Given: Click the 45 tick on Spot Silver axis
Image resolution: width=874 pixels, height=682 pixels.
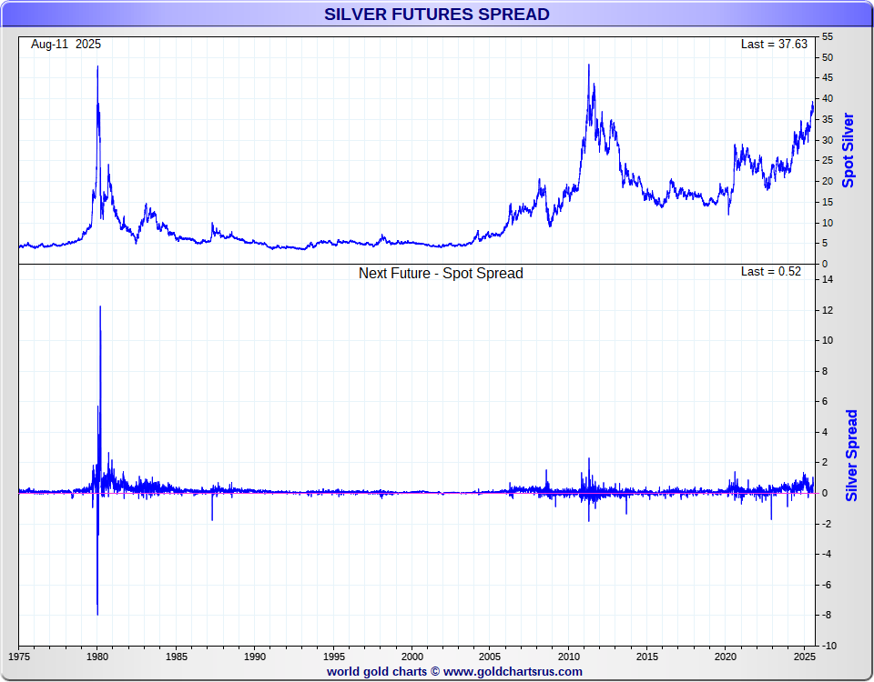Looking at the screenshot, I should [x=828, y=78].
